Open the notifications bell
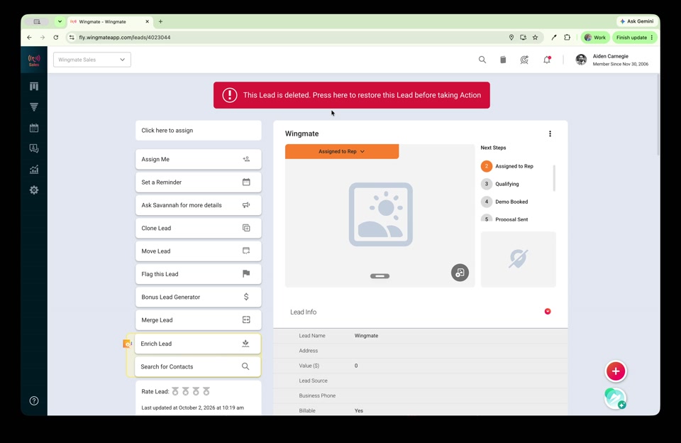 tap(547, 60)
